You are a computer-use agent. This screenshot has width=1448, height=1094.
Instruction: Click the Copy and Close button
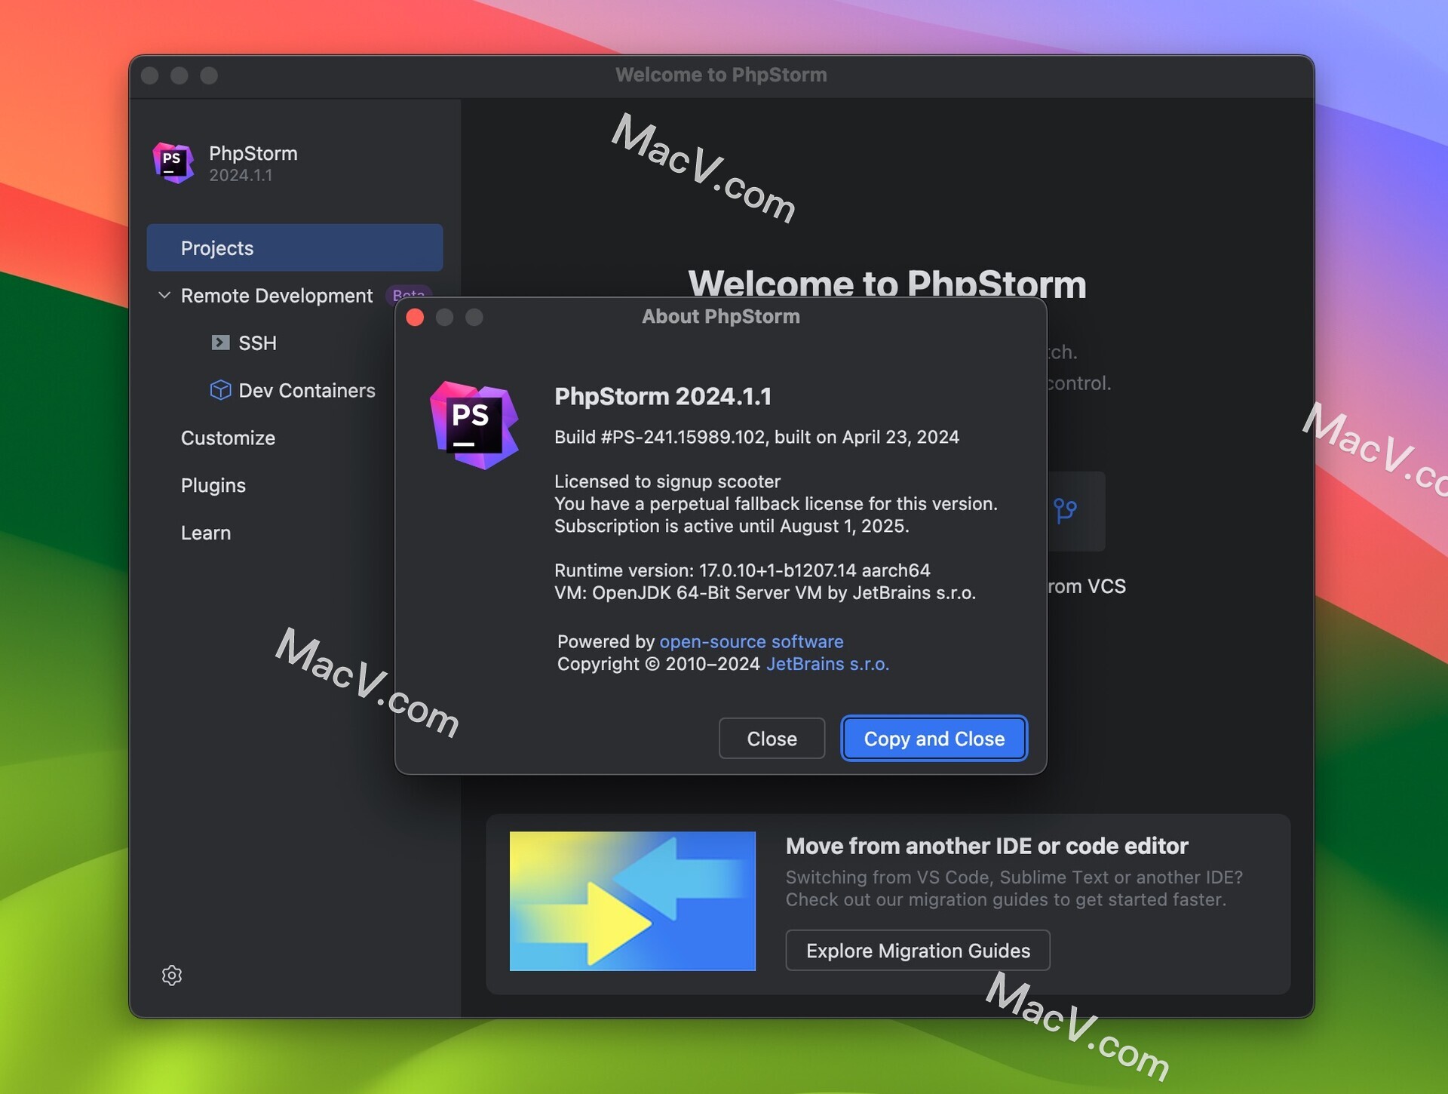pos(934,739)
